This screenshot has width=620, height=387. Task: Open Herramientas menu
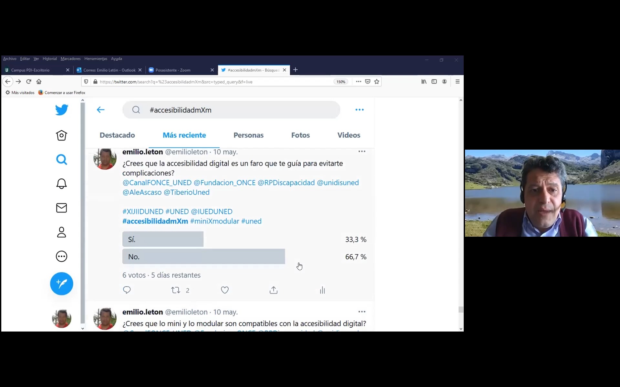pos(96,59)
